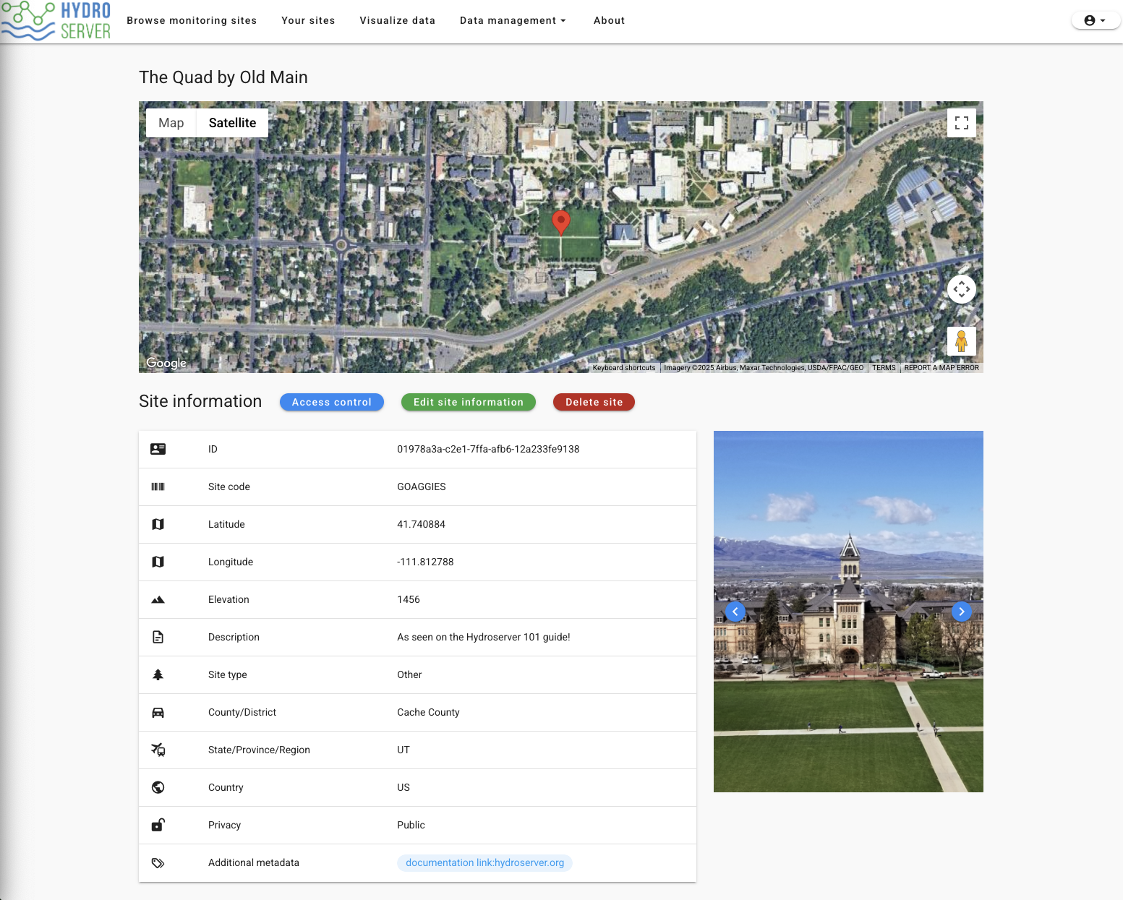
Task: Pick up the Street View pegman
Action: (961, 341)
